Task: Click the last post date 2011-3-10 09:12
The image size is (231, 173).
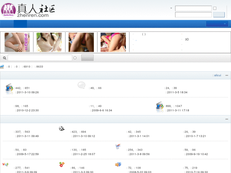Action: (84, 136)
